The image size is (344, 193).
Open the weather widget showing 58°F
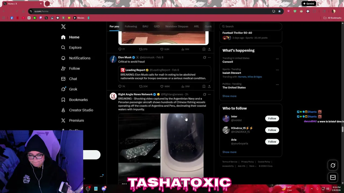point(286,189)
